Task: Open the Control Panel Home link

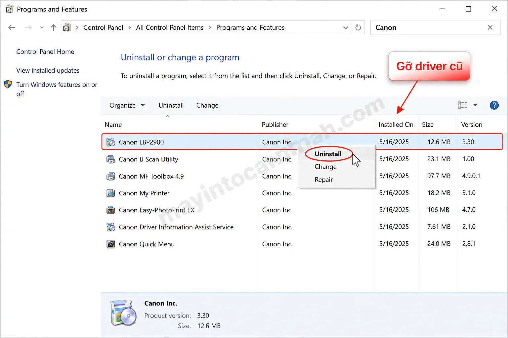Action: 45,51
